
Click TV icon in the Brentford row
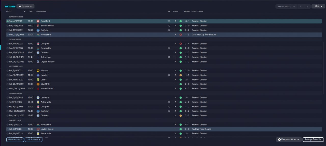[x=169, y=21]
